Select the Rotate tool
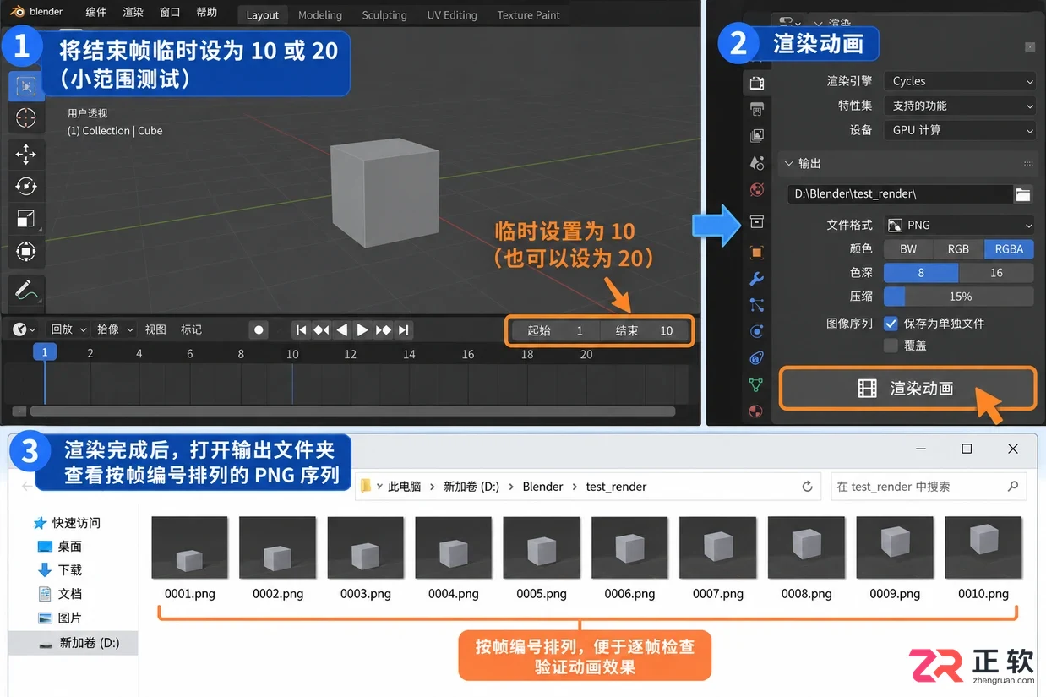 26,186
